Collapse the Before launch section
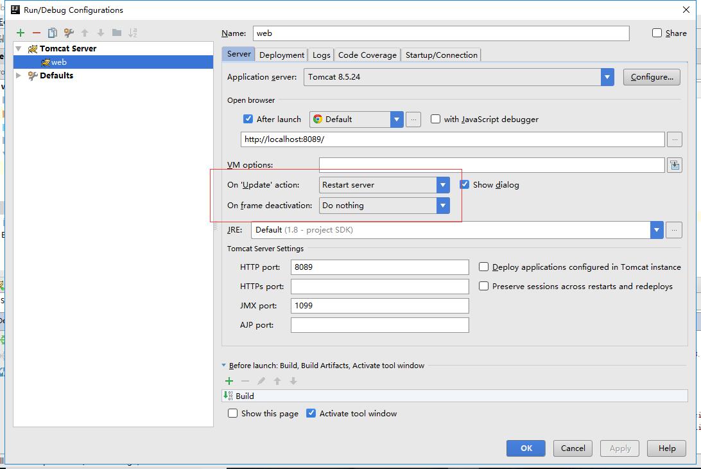The height and width of the screenshot is (469, 701). click(223, 365)
